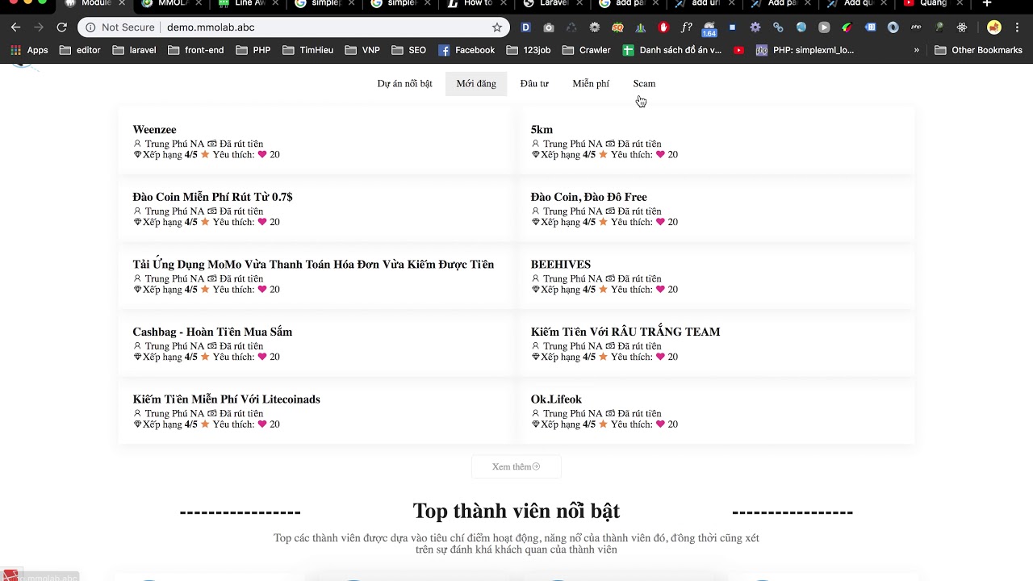Open the React devtools extension icon
This screenshot has height=581, width=1033.
[962, 27]
